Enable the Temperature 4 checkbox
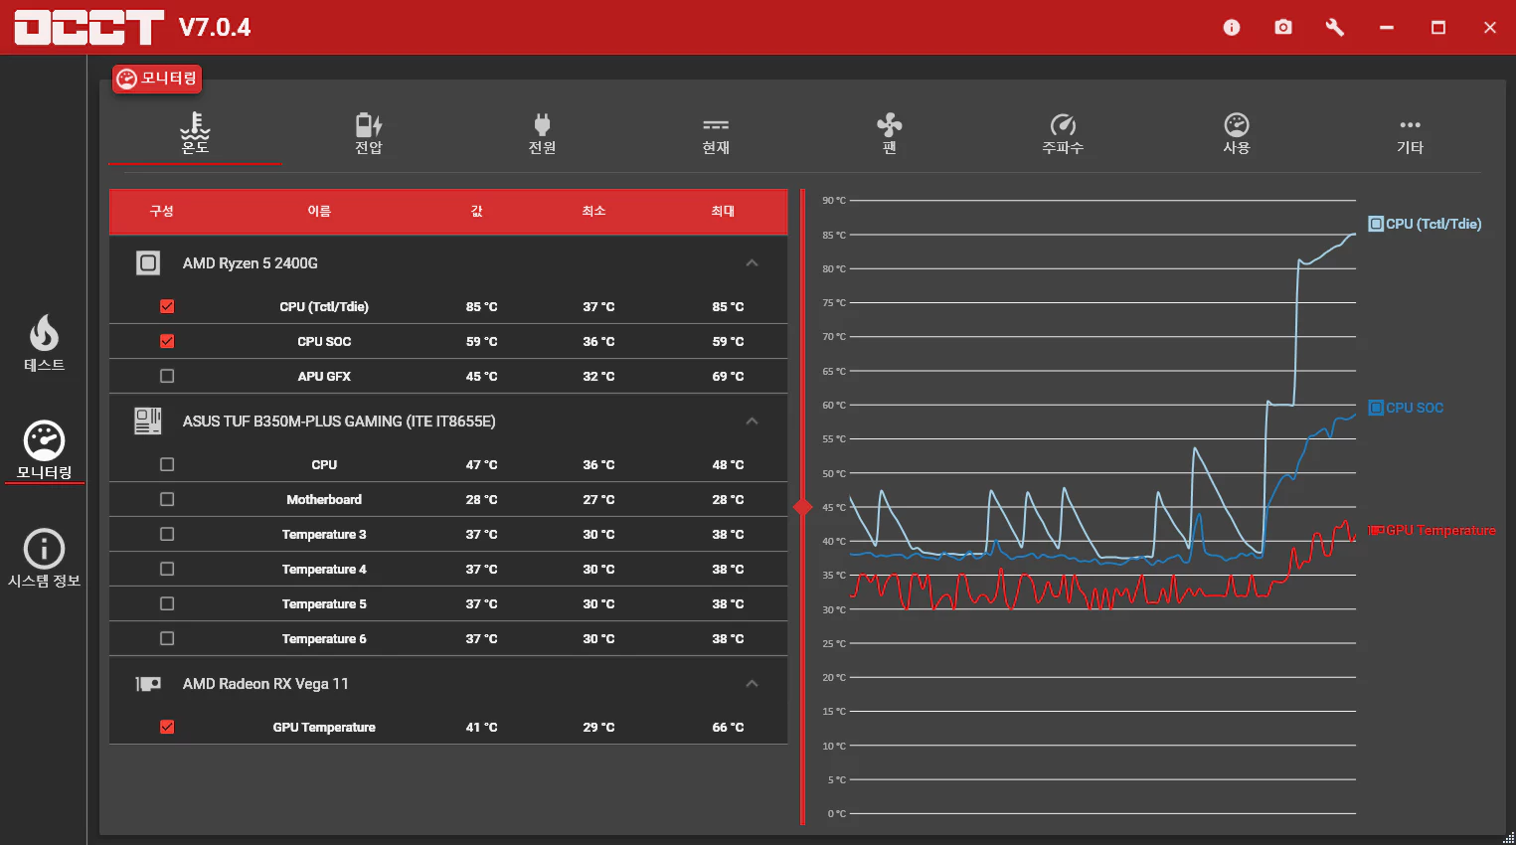The width and height of the screenshot is (1516, 845). click(167, 569)
